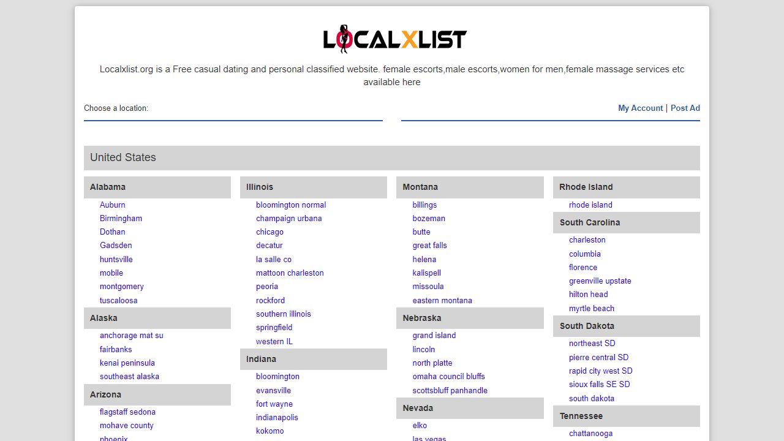Open lincoln location link
784x441 pixels.
(x=424, y=349)
